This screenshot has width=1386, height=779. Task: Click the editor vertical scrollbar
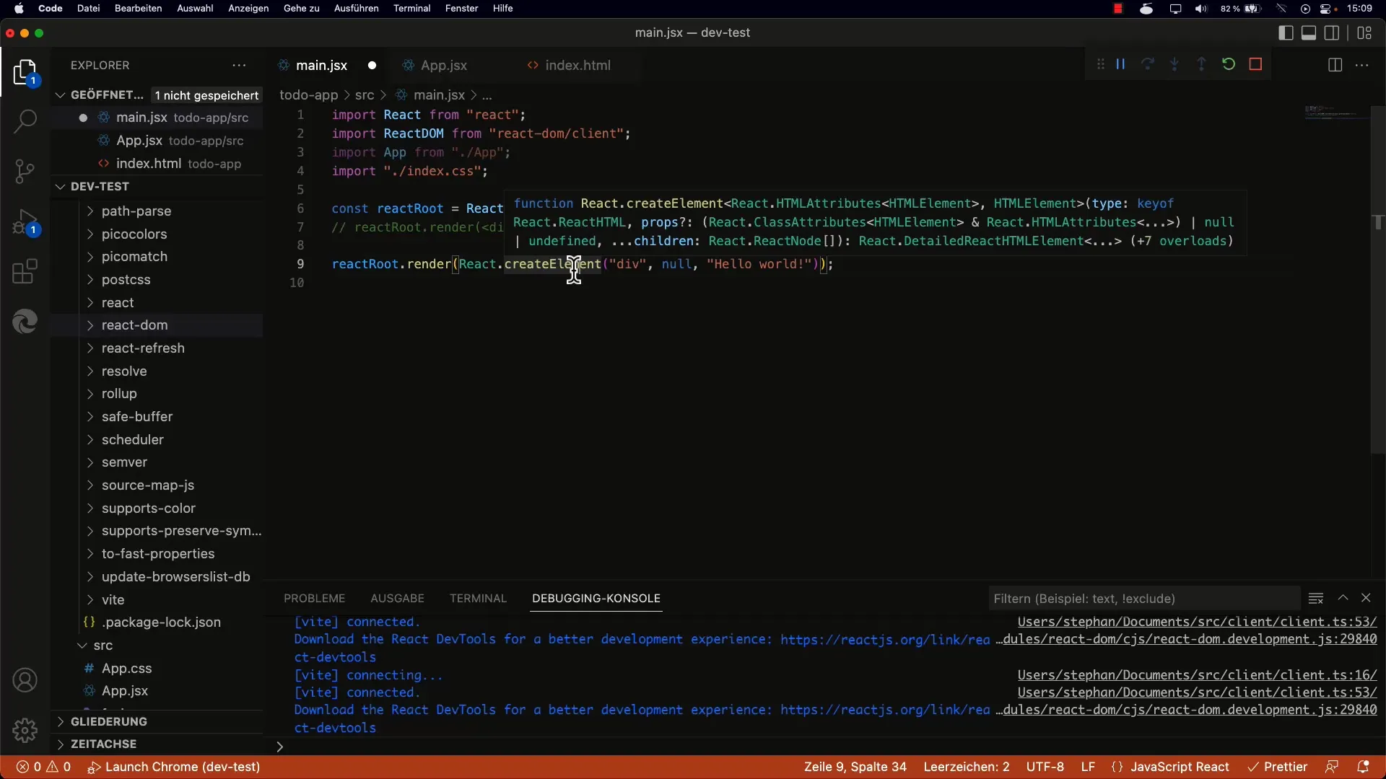click(1378, 279)
